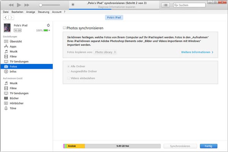Viewport: 228px width, 152px height.
Task: Click the blue Fertig button
Action: tap(209, 146)
